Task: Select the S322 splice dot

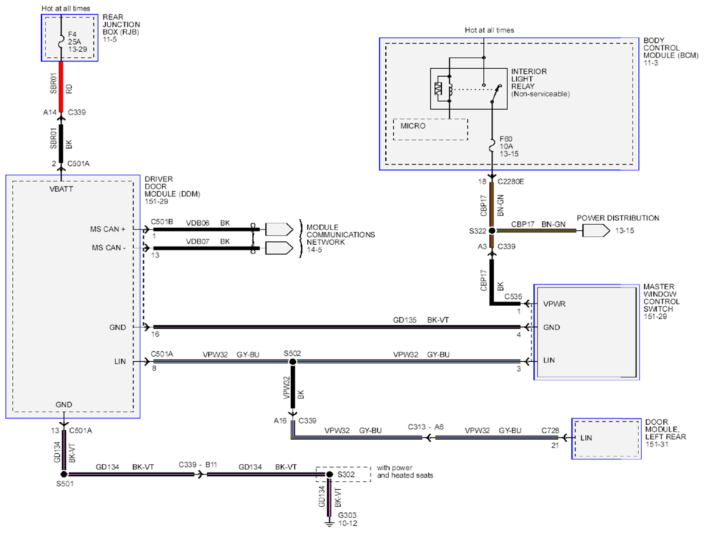Action: [x=492, y=231]
